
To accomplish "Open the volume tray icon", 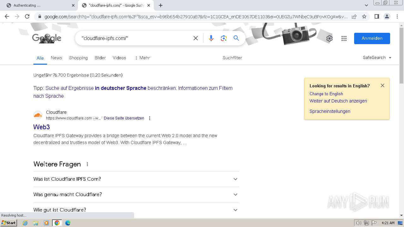I will pos(359,223).
